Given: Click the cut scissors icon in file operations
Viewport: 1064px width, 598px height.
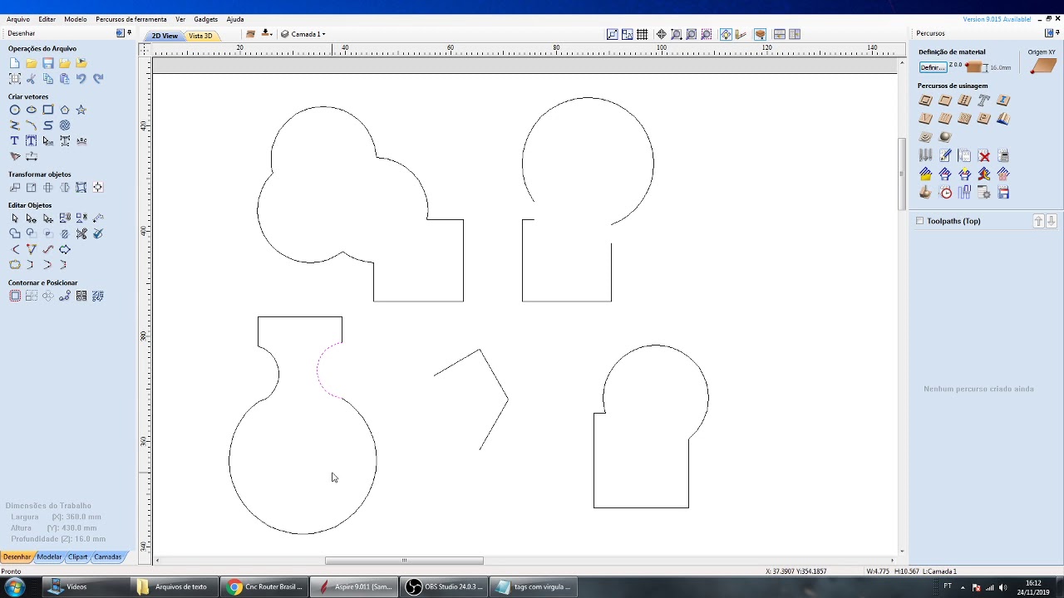Looking at the screenshot, I should click(x=31, y=79).
